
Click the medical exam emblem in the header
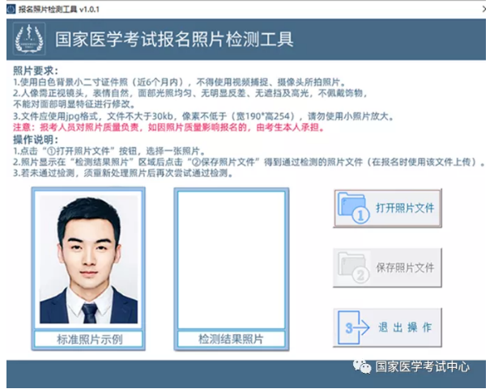(x=29, y=39)
